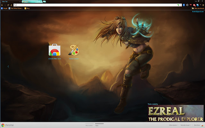Switch to the Most visited section
This screenshot has height=128, width=205.
pos(89,125)
